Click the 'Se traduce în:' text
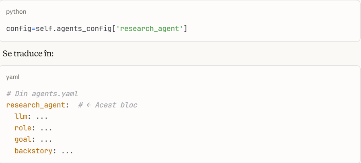 point(28,54)
